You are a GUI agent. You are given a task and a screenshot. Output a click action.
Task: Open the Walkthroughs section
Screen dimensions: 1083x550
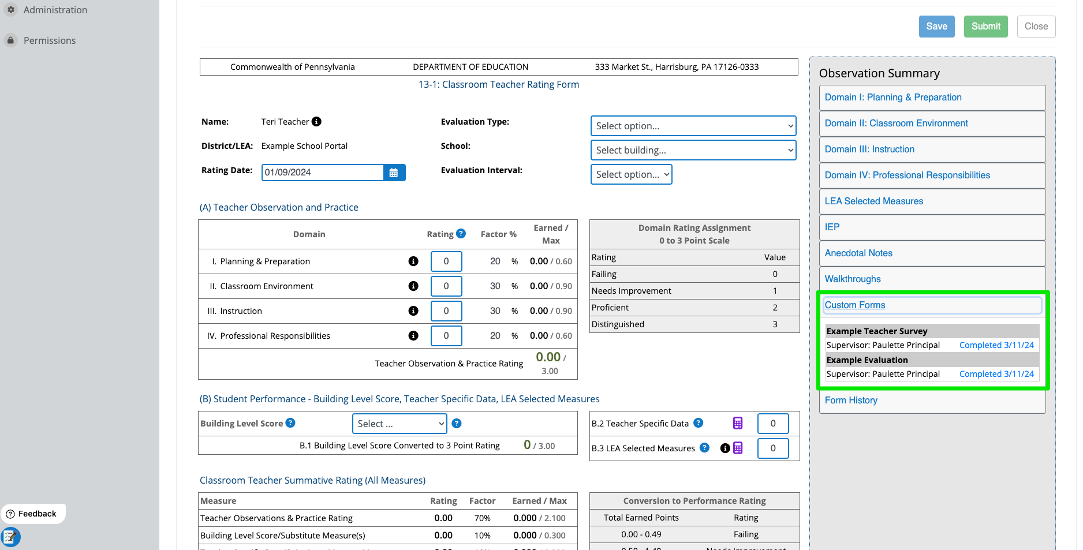point(932,279)
